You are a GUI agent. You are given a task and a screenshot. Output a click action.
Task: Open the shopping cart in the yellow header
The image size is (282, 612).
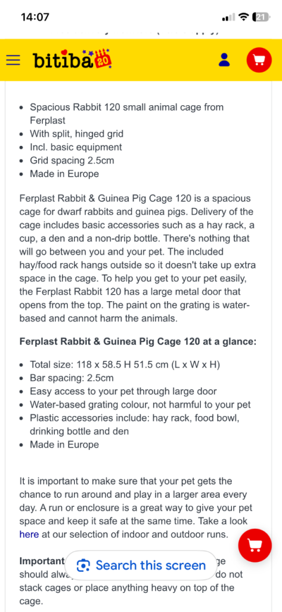259,60
